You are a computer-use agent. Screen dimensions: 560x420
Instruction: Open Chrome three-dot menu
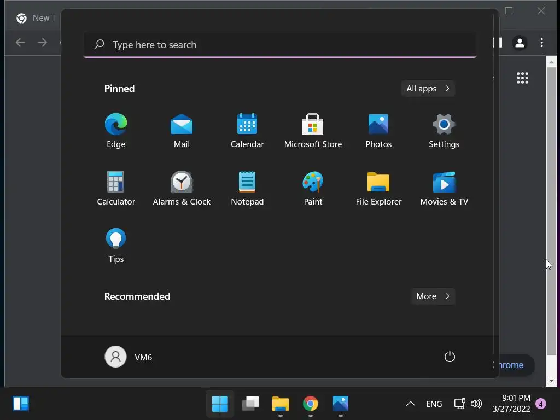click(x=542, y=43)
